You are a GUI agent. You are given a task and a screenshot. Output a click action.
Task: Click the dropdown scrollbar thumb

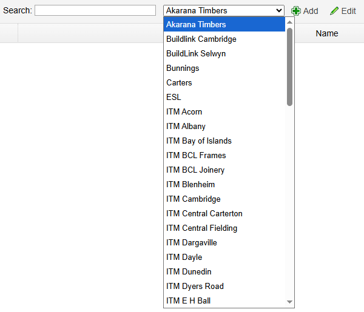click(289, 67)
